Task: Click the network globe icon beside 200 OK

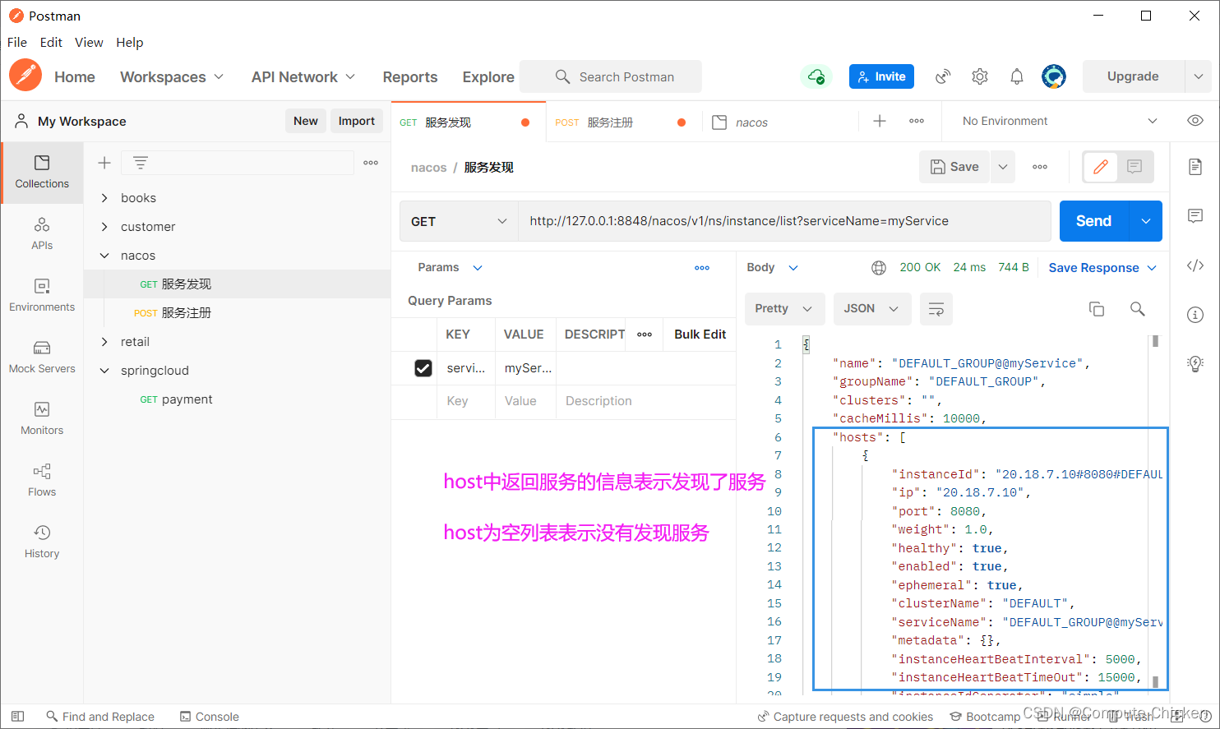Action: tap(879, 268)
